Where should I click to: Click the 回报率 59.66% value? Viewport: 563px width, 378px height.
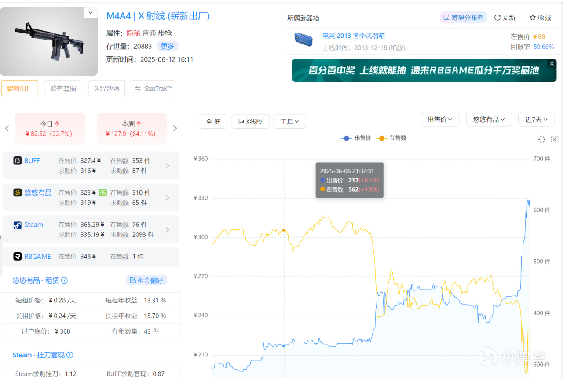pos(544,47)
